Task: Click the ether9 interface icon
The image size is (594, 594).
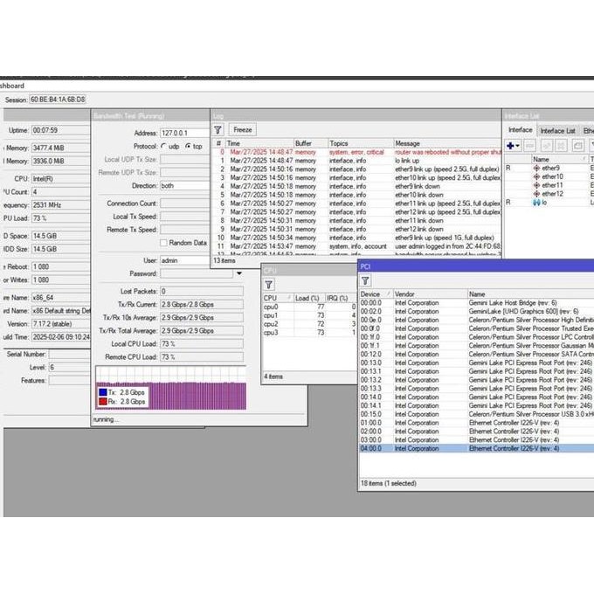Action: pyautogui.click(x=535, y=169)
